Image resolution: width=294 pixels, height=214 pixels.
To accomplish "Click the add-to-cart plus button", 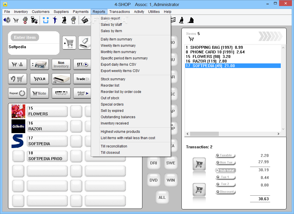I will coord(69,43).
